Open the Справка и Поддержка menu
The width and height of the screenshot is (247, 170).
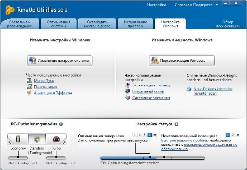point(193,5)
